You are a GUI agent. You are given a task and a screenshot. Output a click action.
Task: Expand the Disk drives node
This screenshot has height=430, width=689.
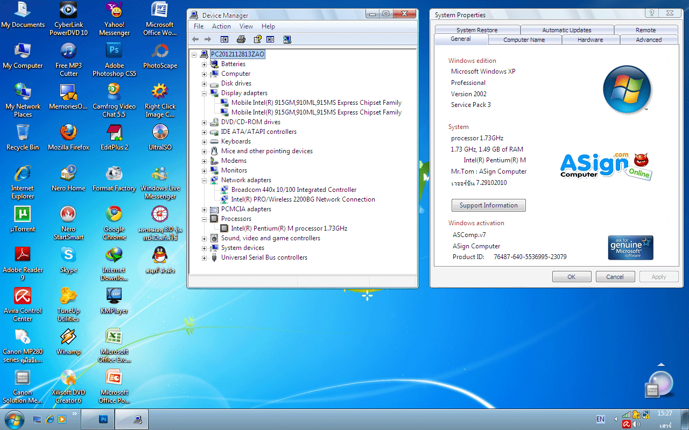[204, 83]
